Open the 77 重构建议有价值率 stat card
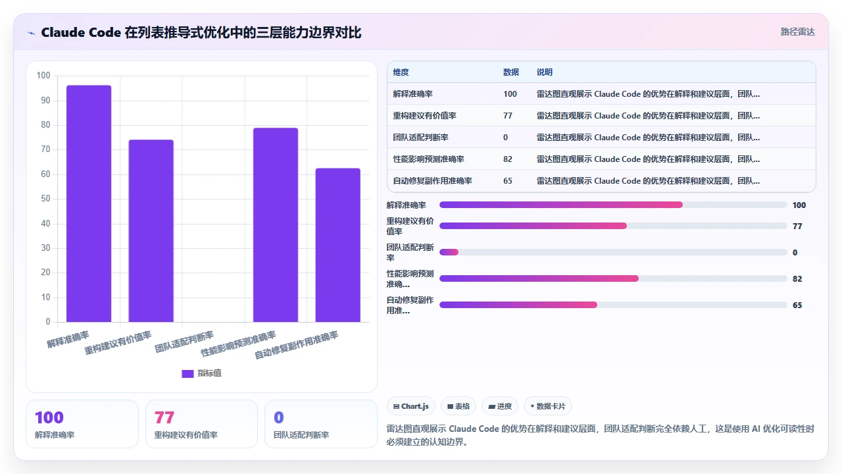842x474 pixels. pos(201,424)
